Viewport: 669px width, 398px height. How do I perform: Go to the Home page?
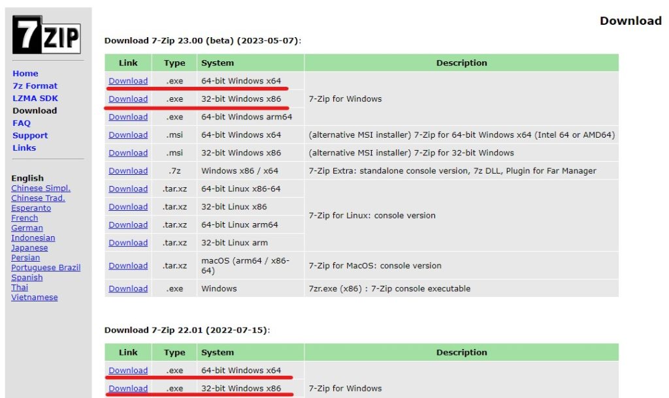pyautogui.click(x=25, y=73)
